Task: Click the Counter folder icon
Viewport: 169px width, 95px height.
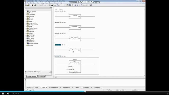Action: point(28,18)
